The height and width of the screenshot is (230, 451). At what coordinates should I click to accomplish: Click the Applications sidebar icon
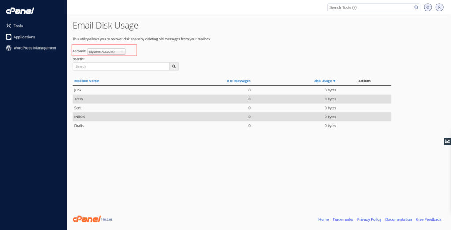(x=8, y=37)
